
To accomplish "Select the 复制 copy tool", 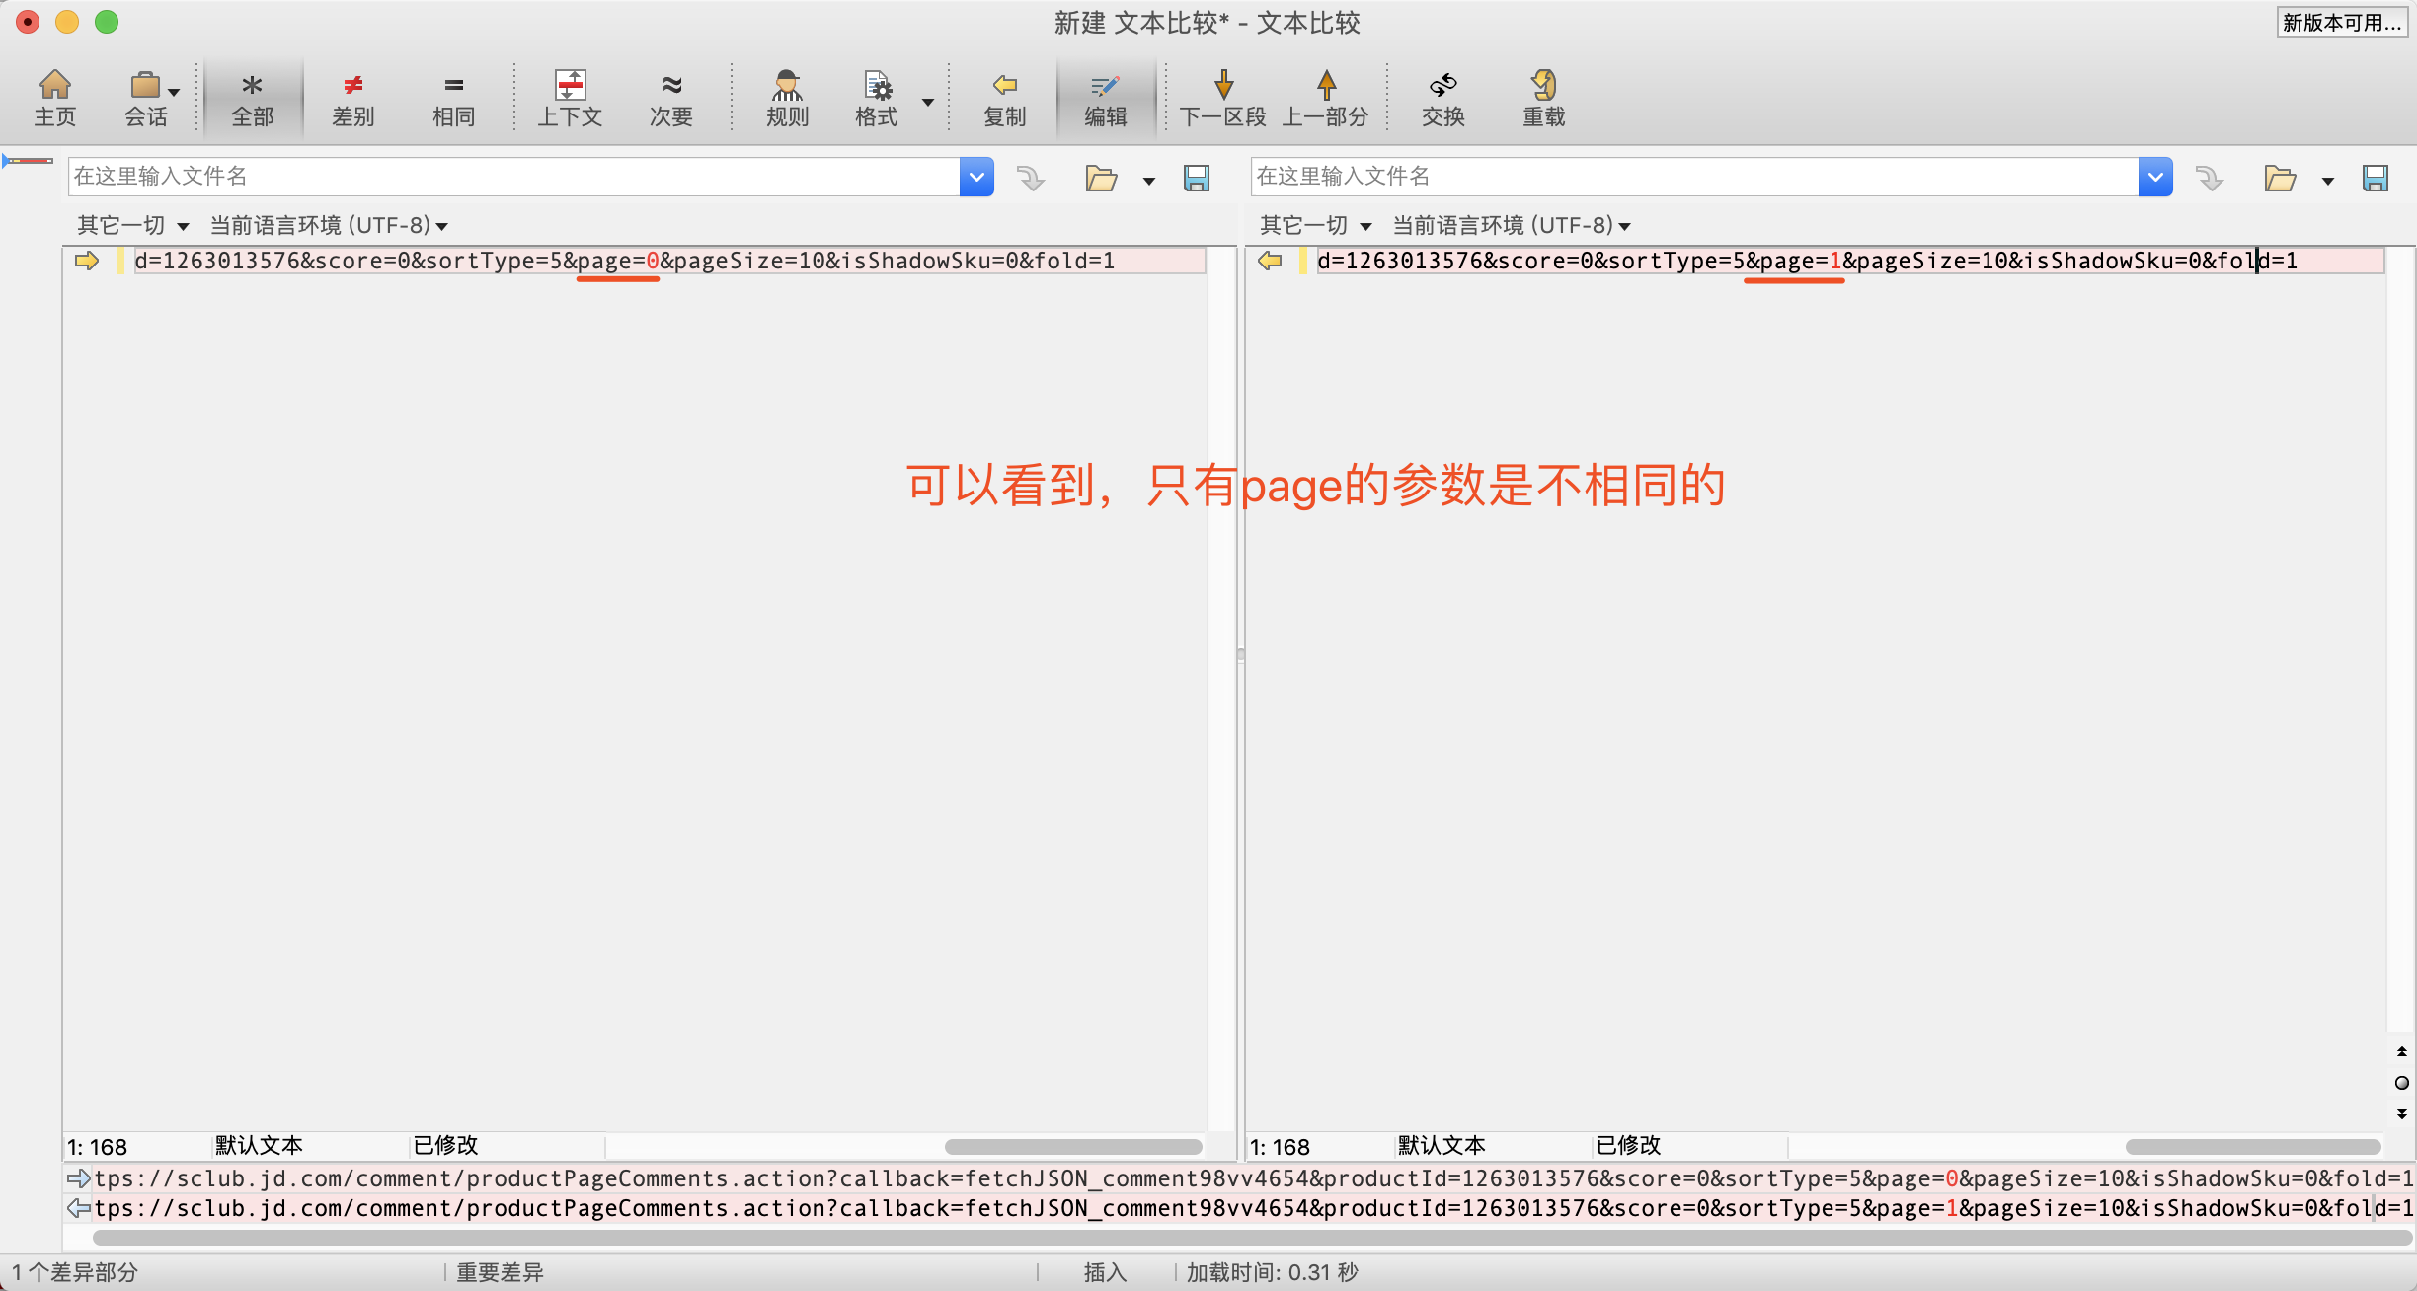I will click(x=1004, y=96).
